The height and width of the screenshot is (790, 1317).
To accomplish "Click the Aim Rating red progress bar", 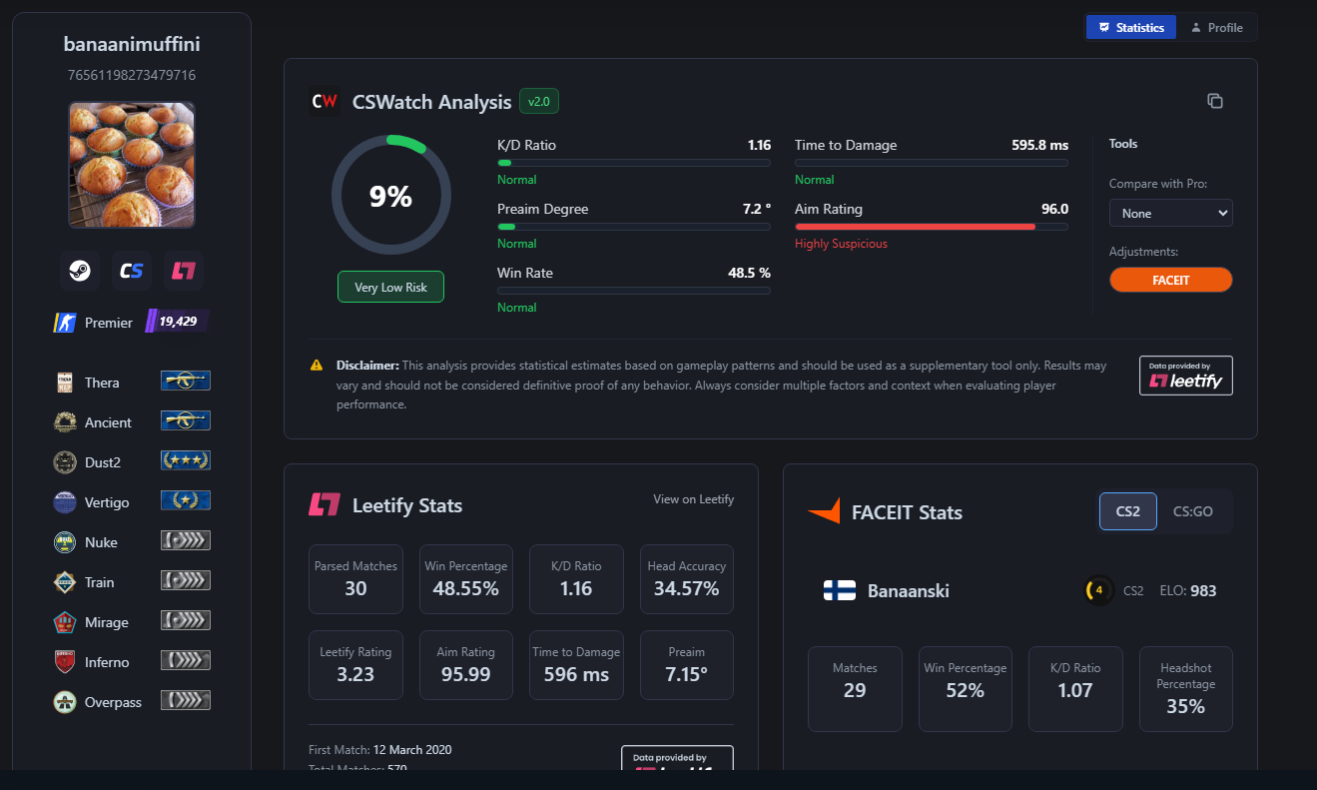I will tap(932, 227).
